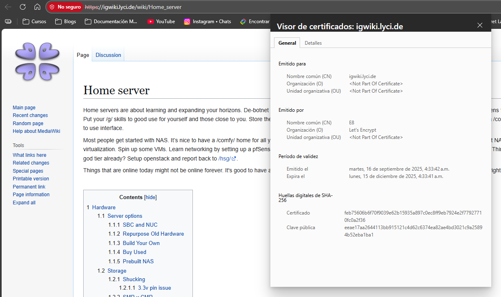
Task: Open the Encontrar bookmark
Action: [255, 22]
